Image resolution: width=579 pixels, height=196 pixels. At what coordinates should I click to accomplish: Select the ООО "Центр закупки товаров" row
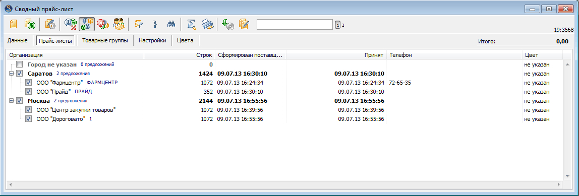tap(284, 110)
